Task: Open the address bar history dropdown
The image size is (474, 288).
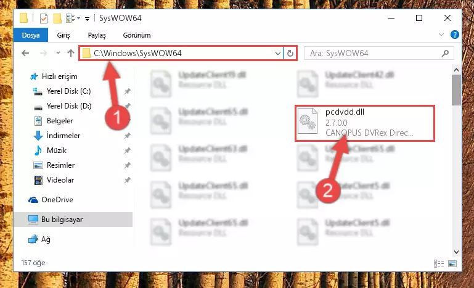Action: (278, 54)
